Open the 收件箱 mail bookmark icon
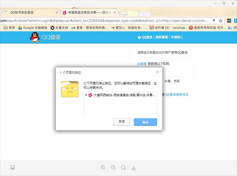The width and height of the screenshot is (237, 176). (x=152, y=28)
